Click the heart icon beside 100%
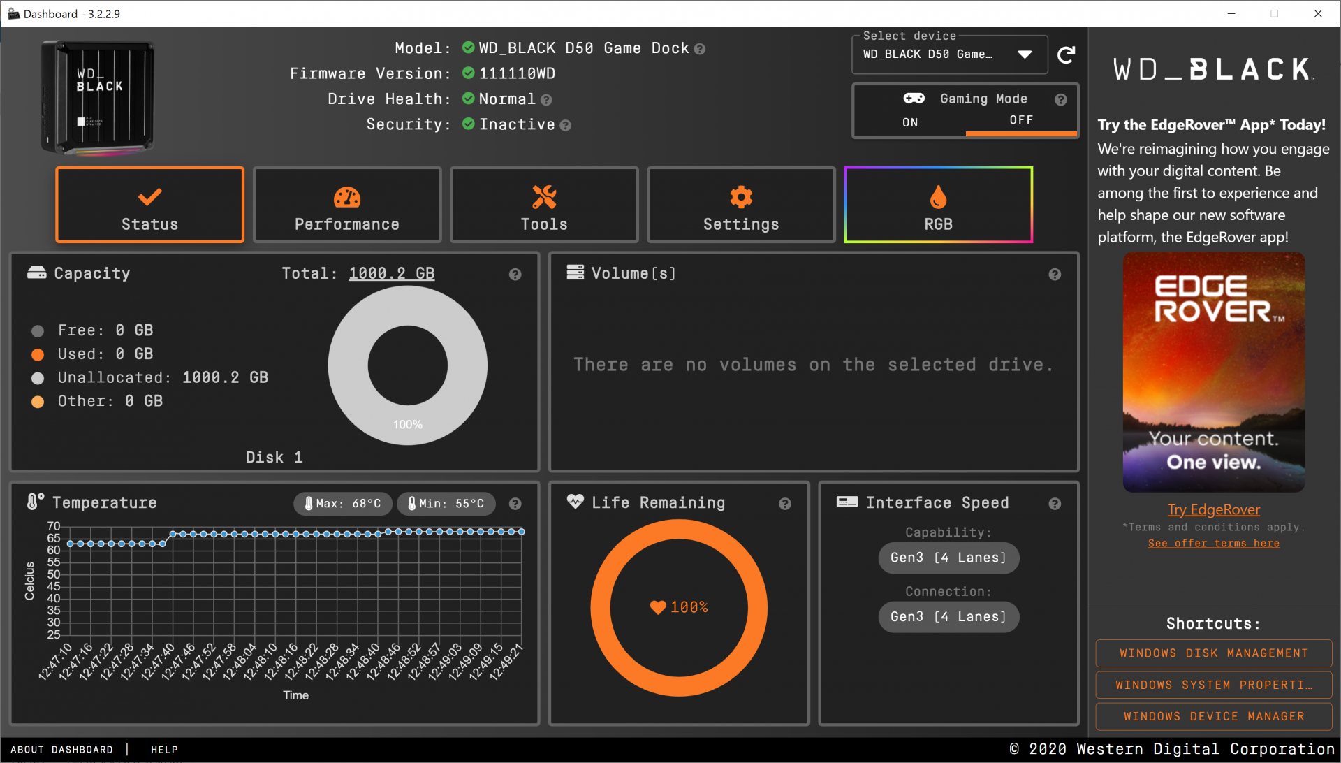 tap(658, 607)
